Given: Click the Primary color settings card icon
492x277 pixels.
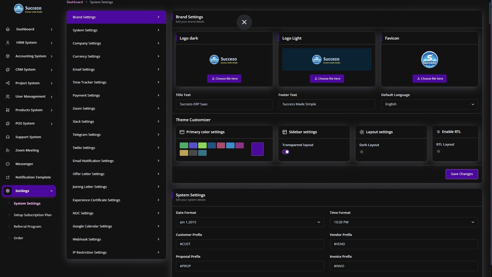Looking at the screenshot, I should [182, 132].
